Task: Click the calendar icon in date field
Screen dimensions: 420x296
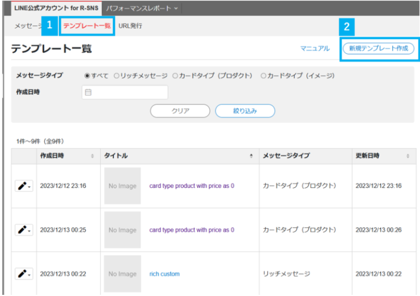Action: [x=88, y=93]
